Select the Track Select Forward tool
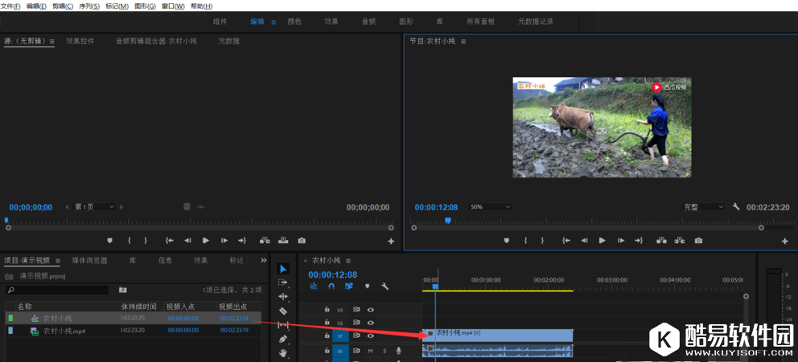Viewport: 798px width, 362px height. coord(283,283)
